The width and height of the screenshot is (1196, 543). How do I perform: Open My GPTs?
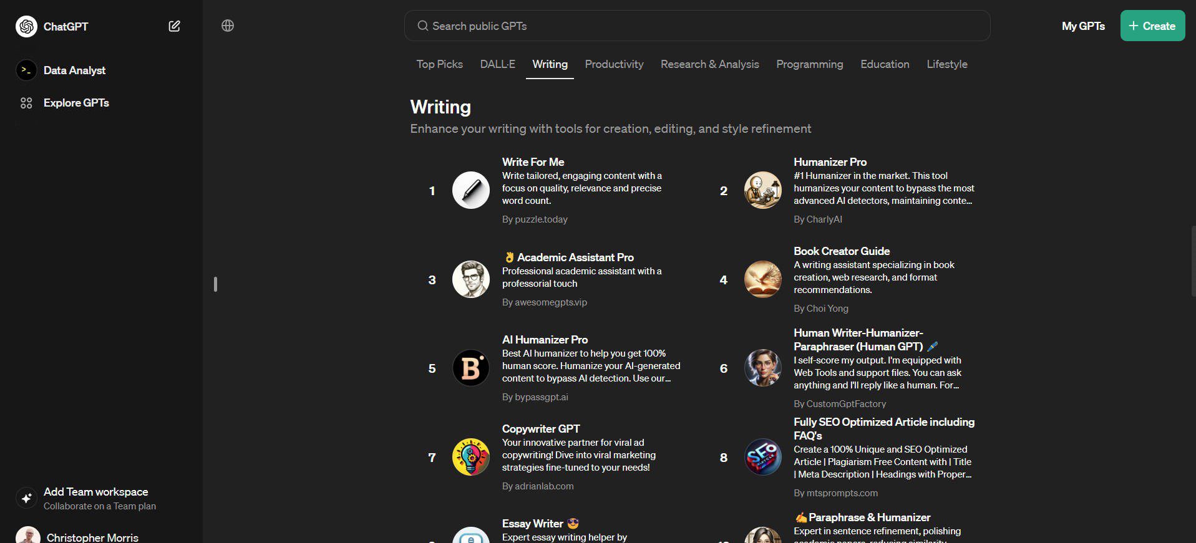(x=1083, y=26)
